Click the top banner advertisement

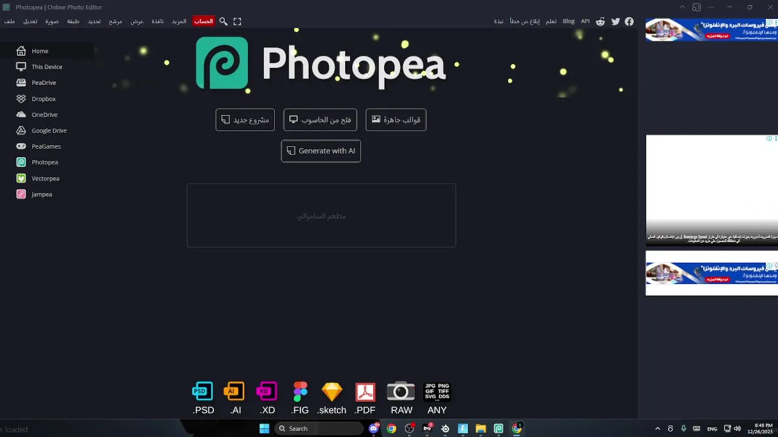coord(711,29)
